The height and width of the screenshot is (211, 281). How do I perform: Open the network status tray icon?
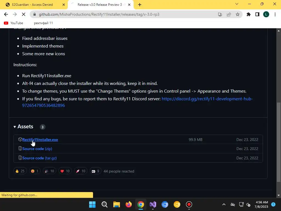click(x=241, y=204)
